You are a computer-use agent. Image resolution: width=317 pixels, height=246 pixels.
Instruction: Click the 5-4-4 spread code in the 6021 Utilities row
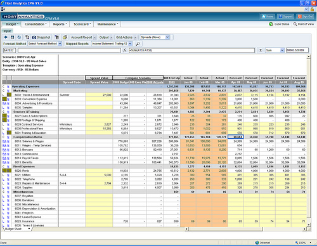(x=72, y=175)
